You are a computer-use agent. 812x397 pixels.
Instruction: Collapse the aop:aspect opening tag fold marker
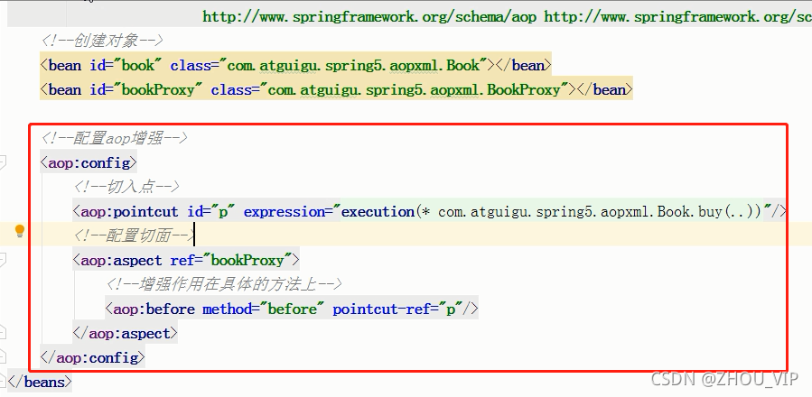(x=3, y=260)
